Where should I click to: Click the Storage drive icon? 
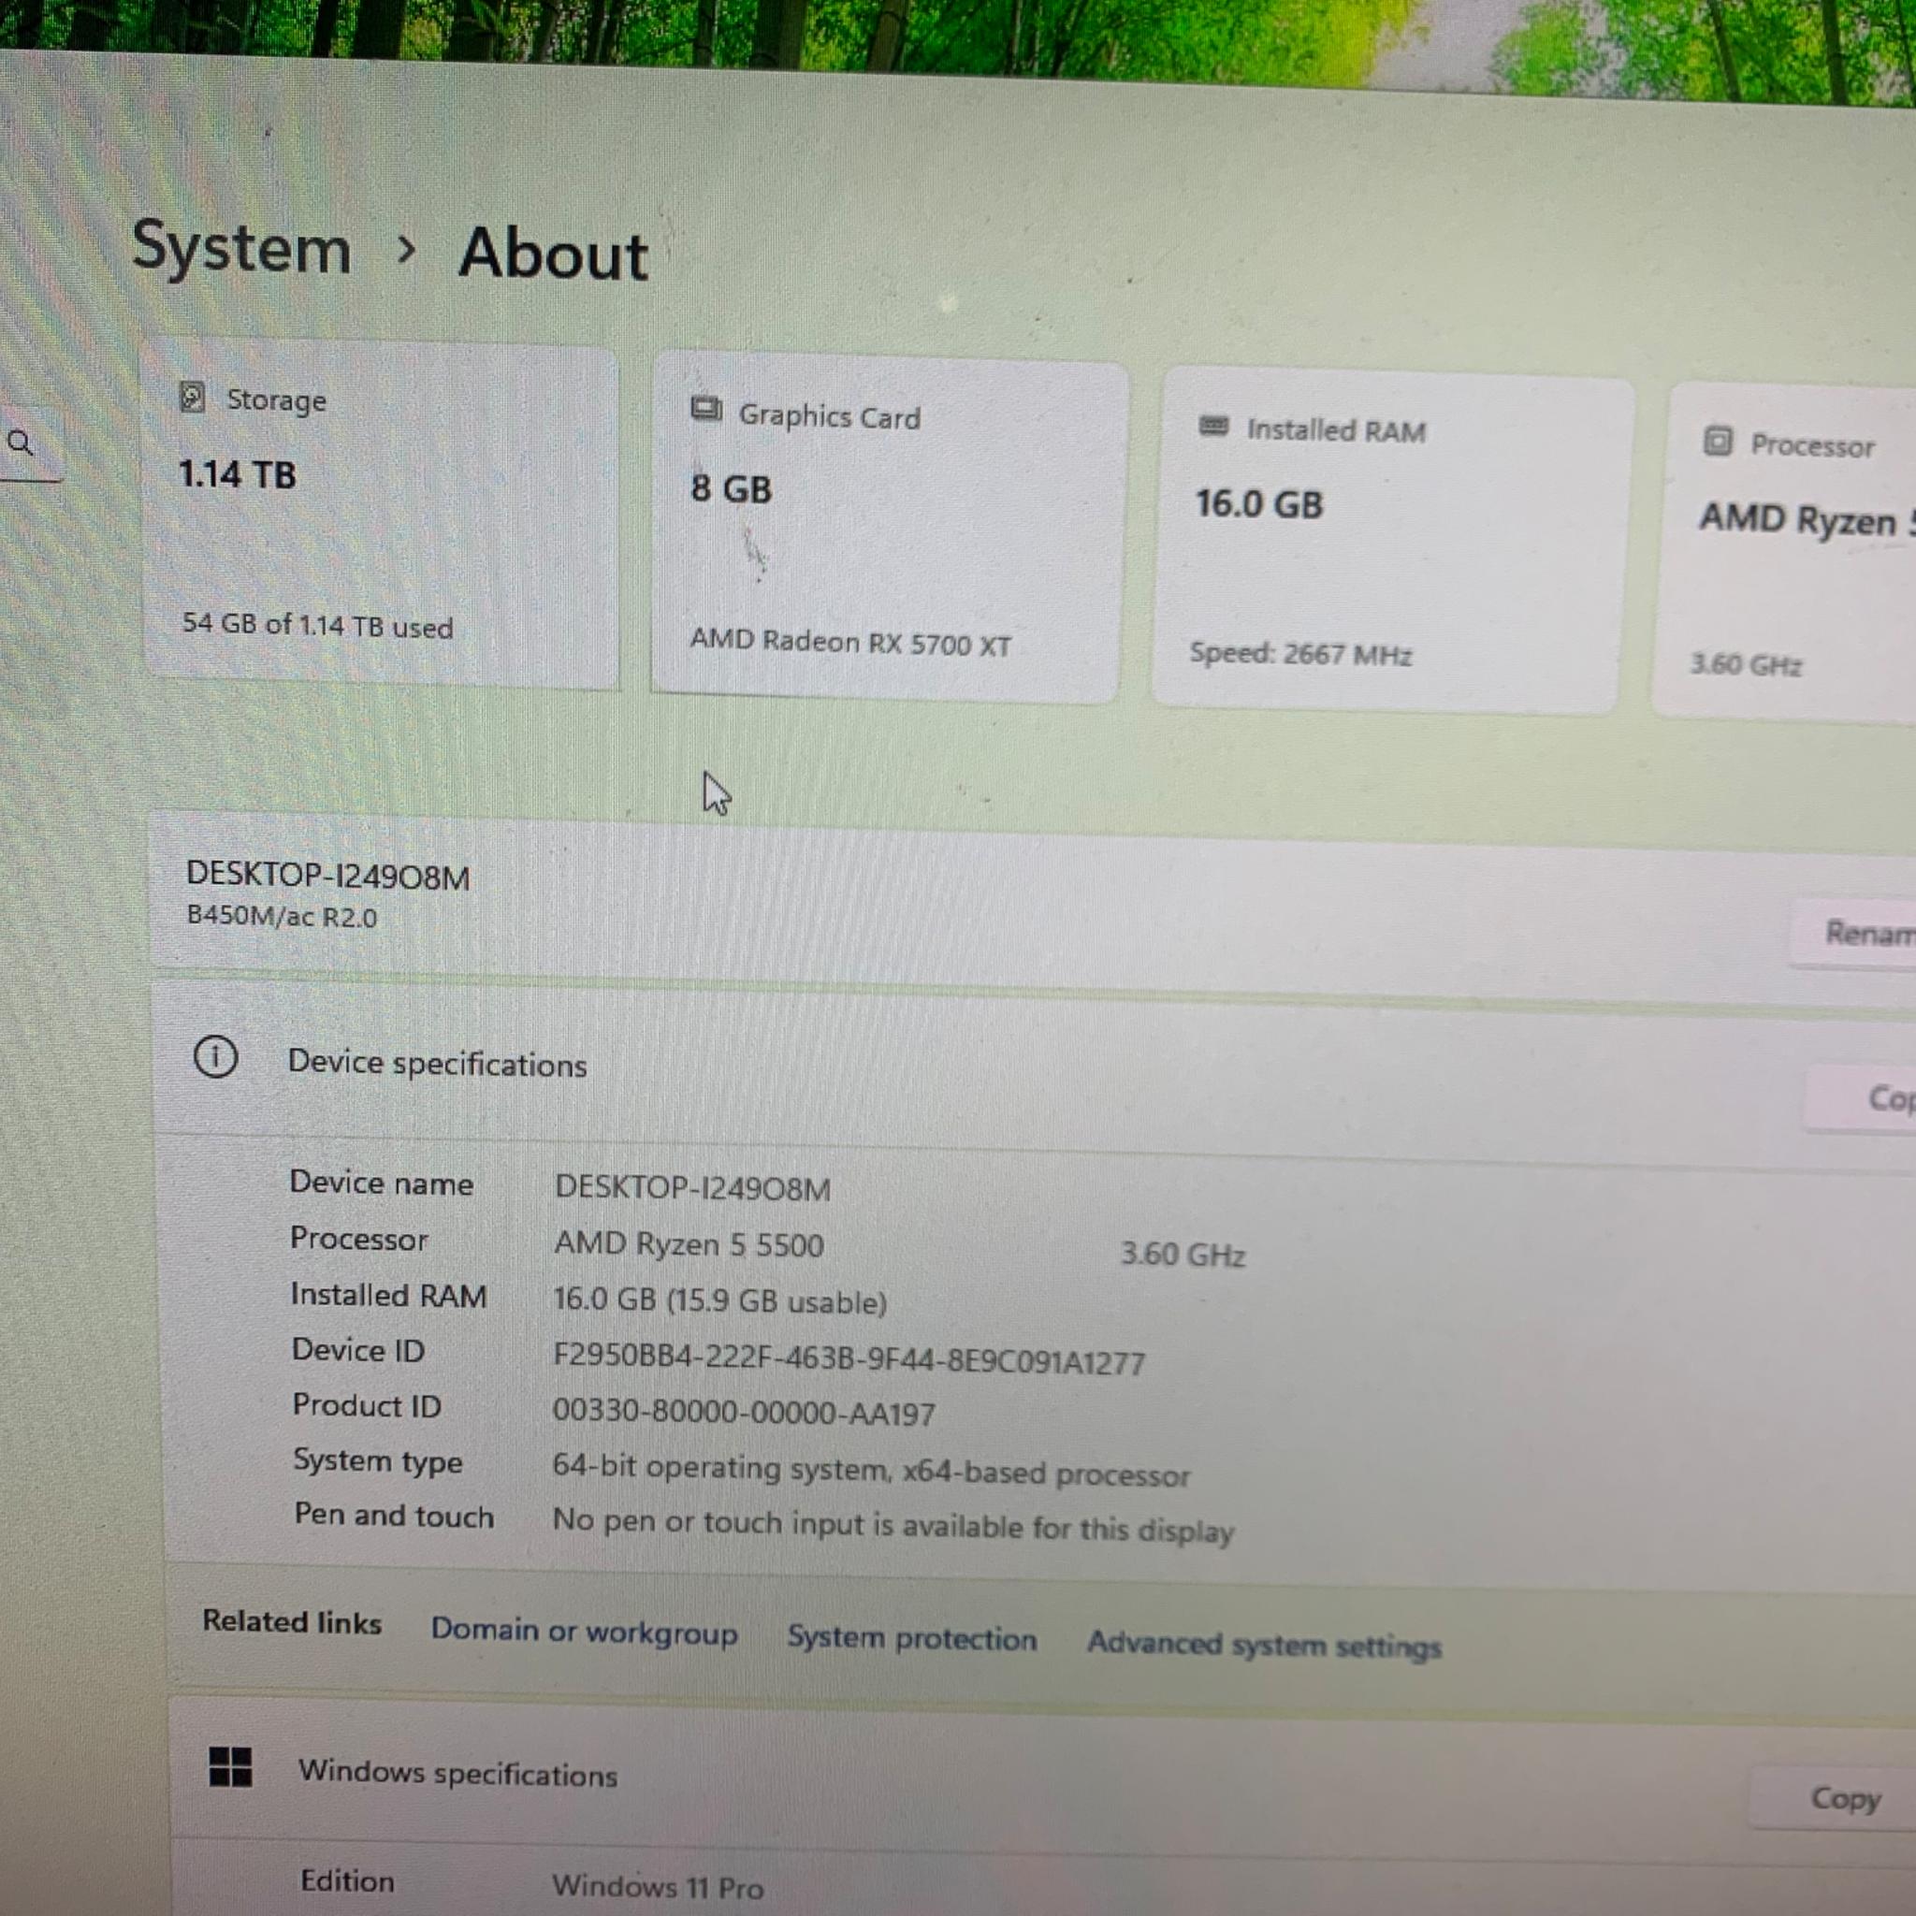click(x=193, y=398)
